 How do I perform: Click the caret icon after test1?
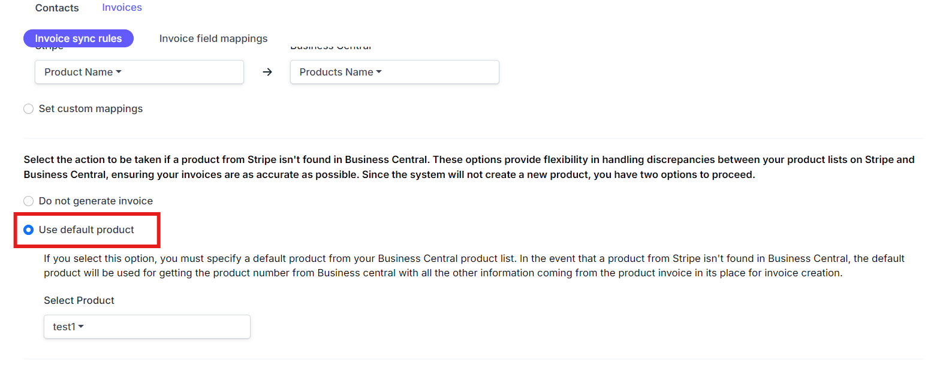click(x=81, y=327)
